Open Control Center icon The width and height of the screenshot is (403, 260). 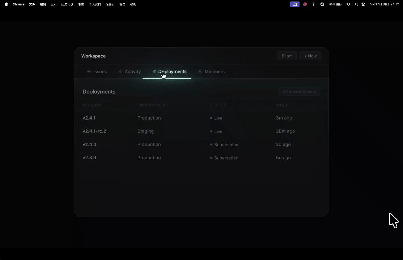click(x=363, y=4)
